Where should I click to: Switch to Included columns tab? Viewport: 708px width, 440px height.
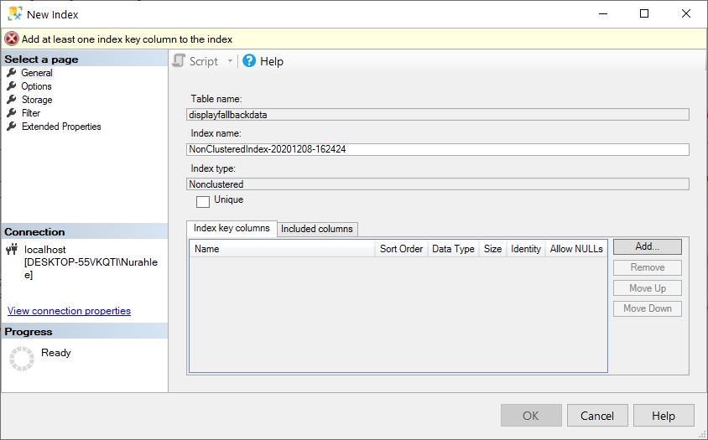pos(317,229)
